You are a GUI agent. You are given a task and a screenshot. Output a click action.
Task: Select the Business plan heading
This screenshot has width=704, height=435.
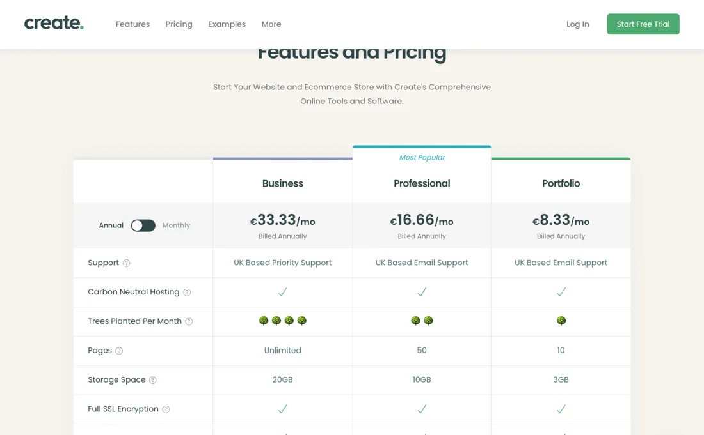[x=282, y=183]
